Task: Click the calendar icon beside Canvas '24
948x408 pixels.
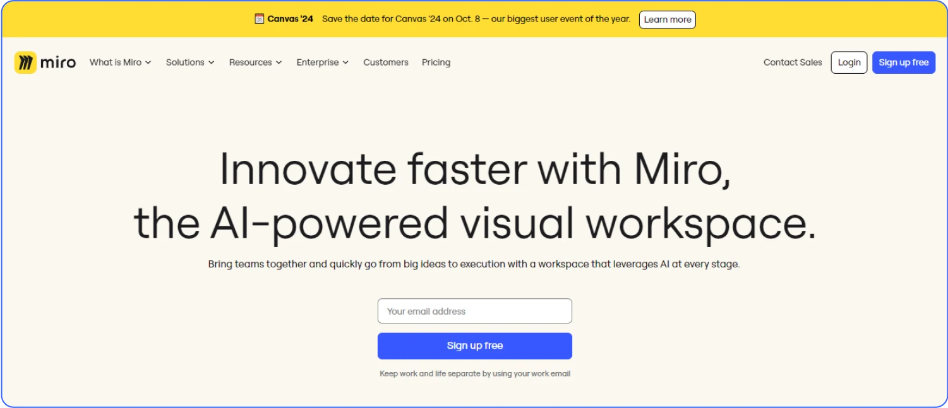Action: [259, 19]
